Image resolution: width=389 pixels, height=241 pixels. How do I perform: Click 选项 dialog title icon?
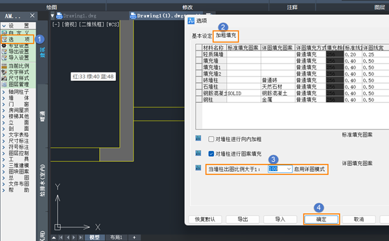coord(191,21)
